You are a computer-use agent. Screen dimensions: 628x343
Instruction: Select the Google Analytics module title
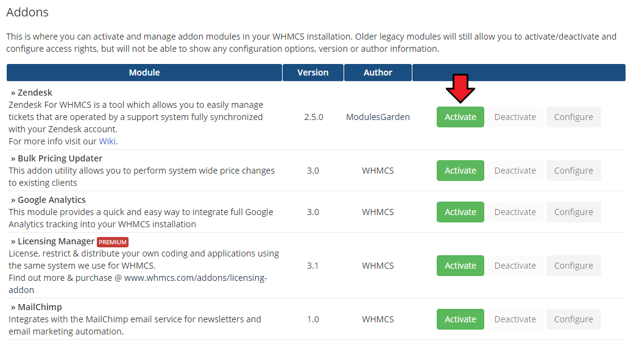pos(52,200)
